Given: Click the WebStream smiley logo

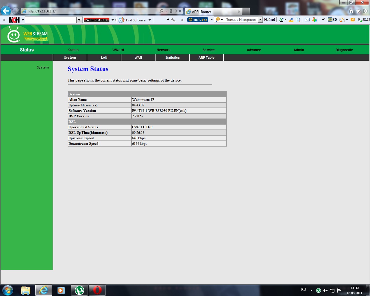Looking at the screenshot, I should (x=13, y=35).
